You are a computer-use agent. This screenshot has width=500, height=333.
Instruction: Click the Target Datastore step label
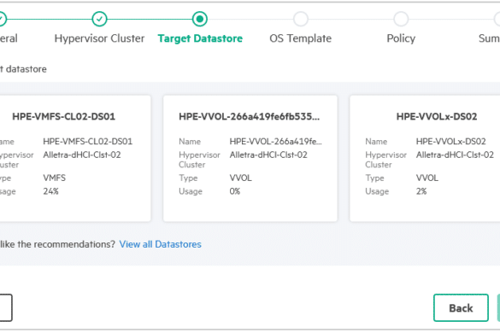[x=200, y=38]
